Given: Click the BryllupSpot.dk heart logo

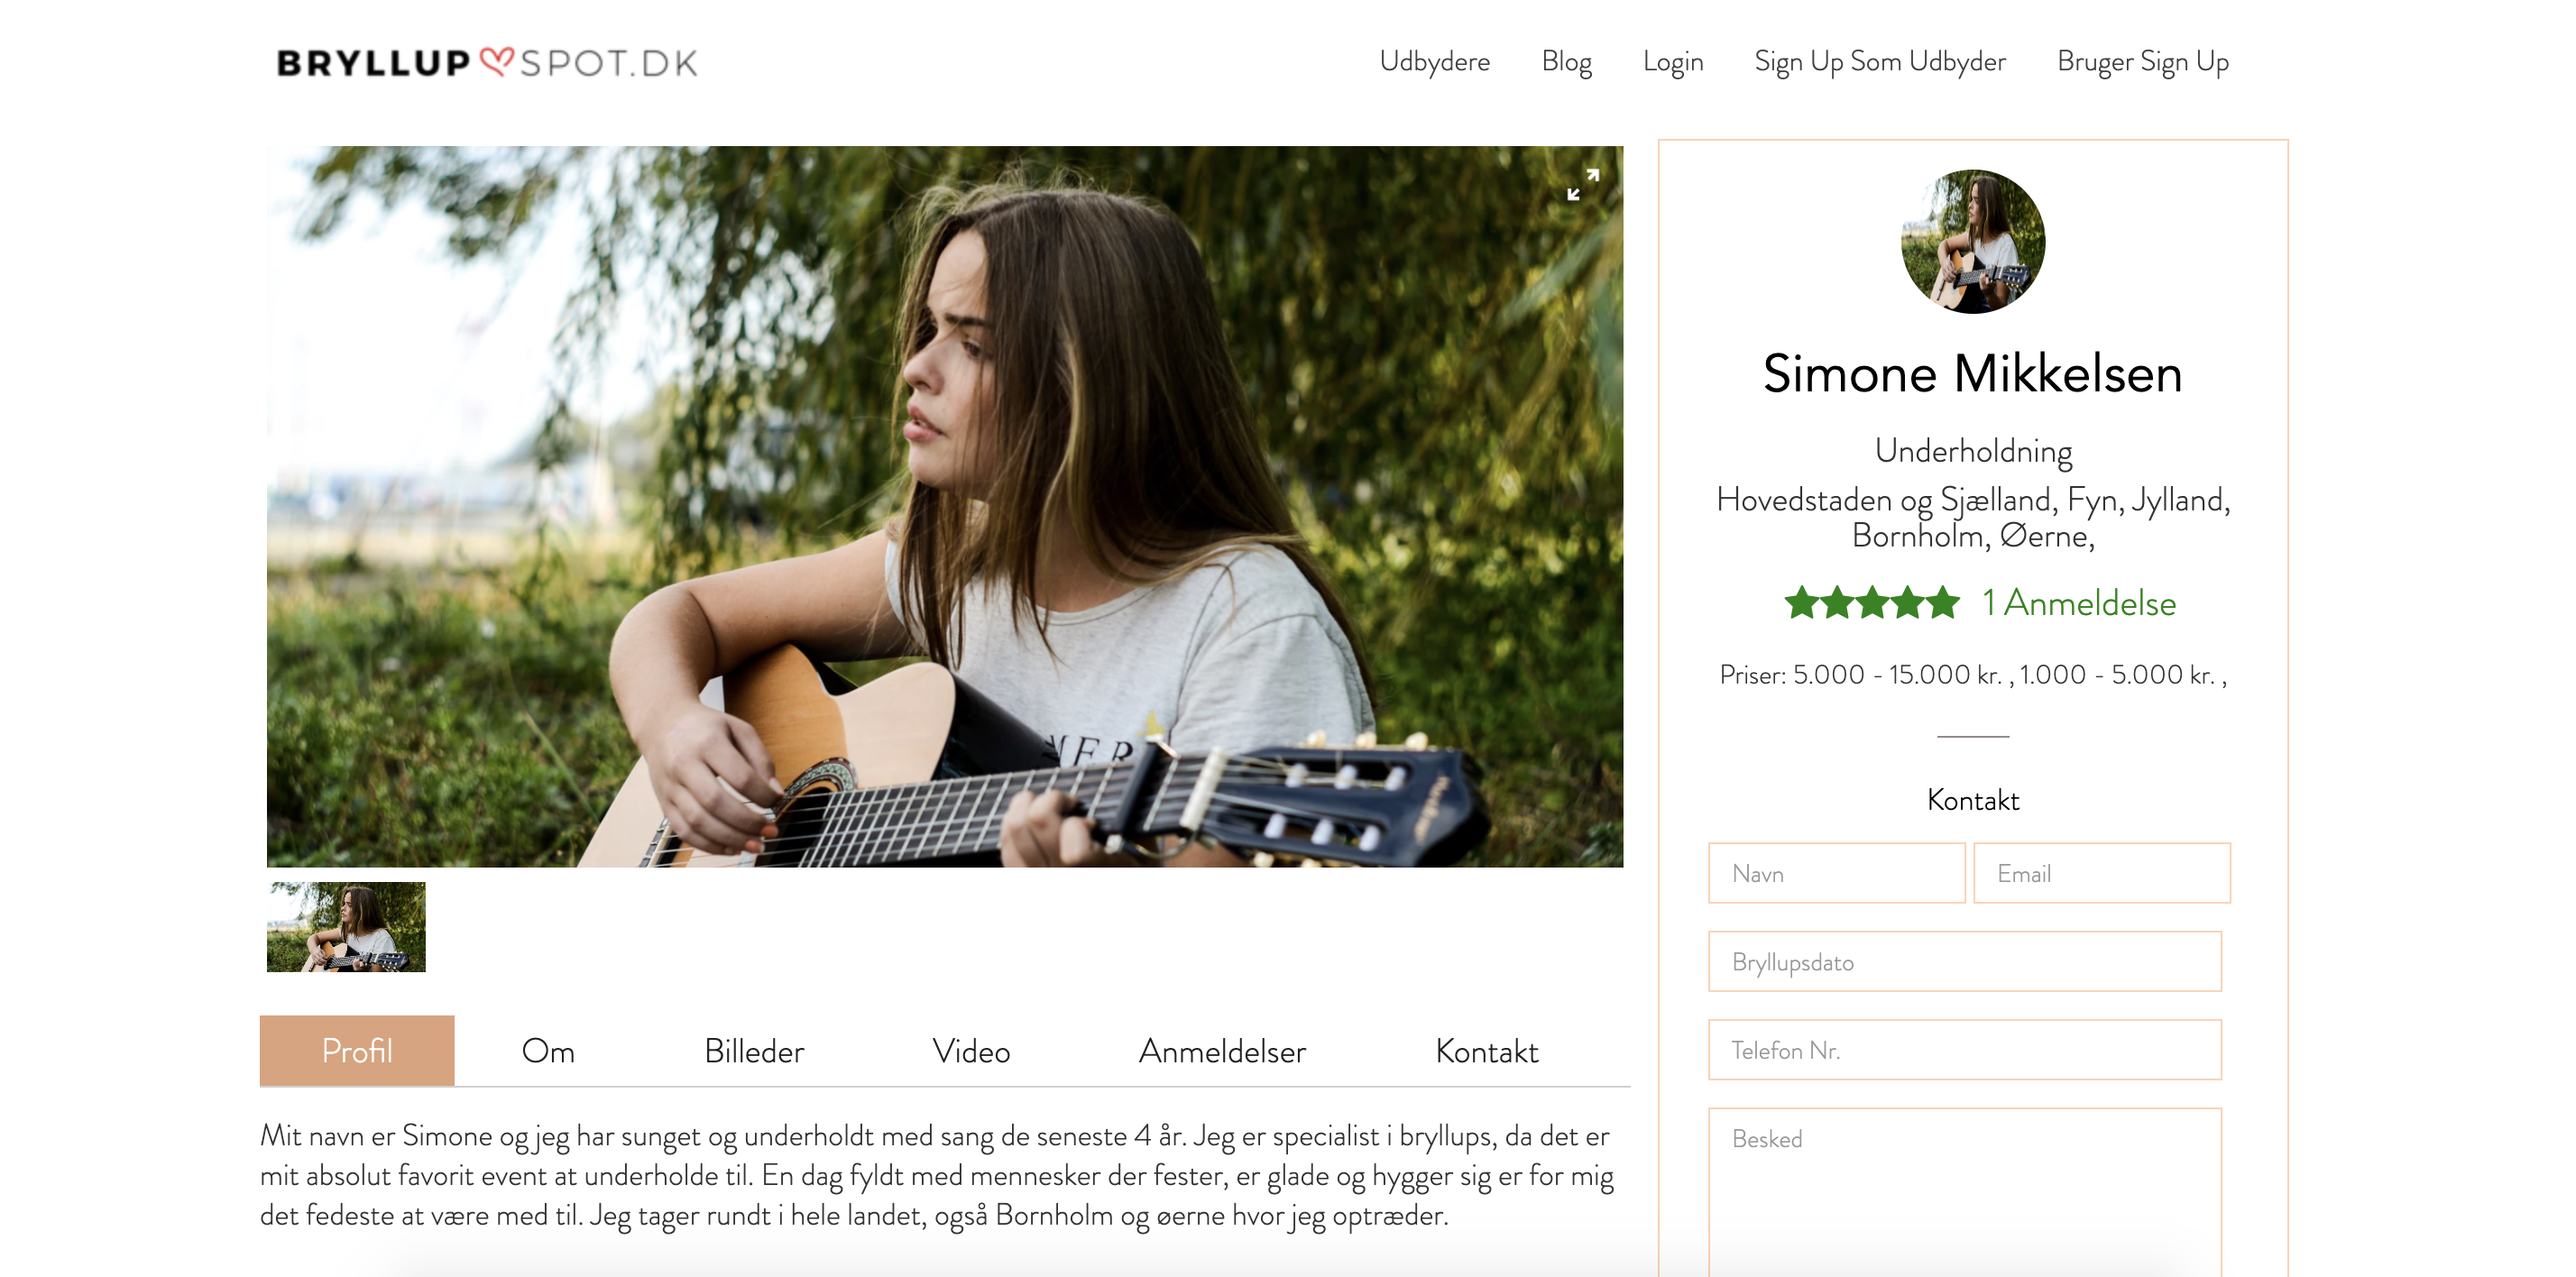Looking at the screenshot, I should pyautogui.click(x=487, y=62).
